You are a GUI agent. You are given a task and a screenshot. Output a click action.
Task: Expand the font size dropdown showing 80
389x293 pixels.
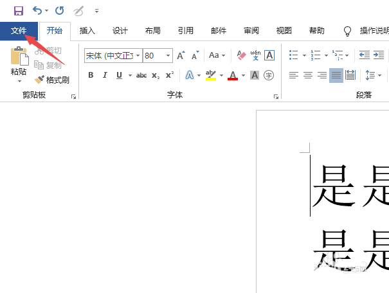coord(168,56)
